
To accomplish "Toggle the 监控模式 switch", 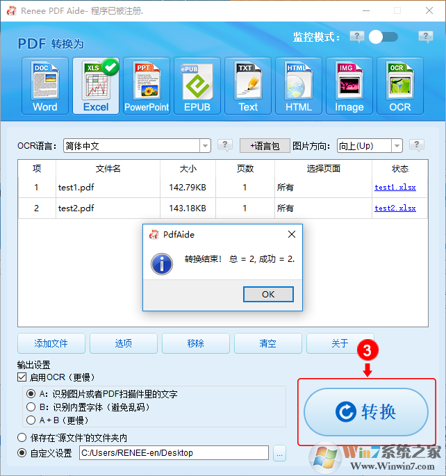I will pyautogui.click(x=383, y=37).
